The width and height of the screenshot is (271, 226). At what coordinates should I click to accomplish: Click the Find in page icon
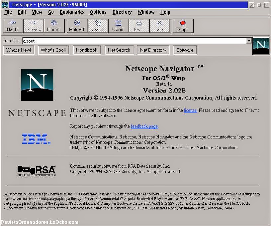coord(160,26)
